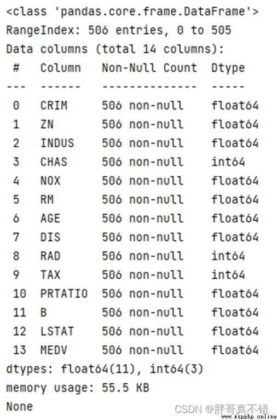Image resolution: width=277 pixels, height=420 pixels.
Task: Select the ZN column name
Action: (x=47, y=124)
